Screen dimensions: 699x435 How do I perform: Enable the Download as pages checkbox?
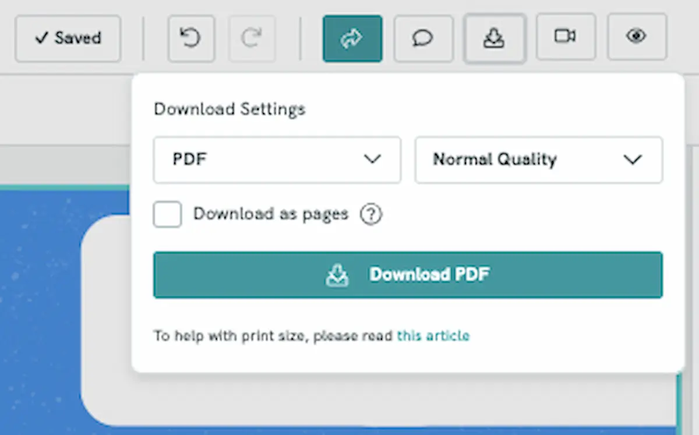click(168, 214)
